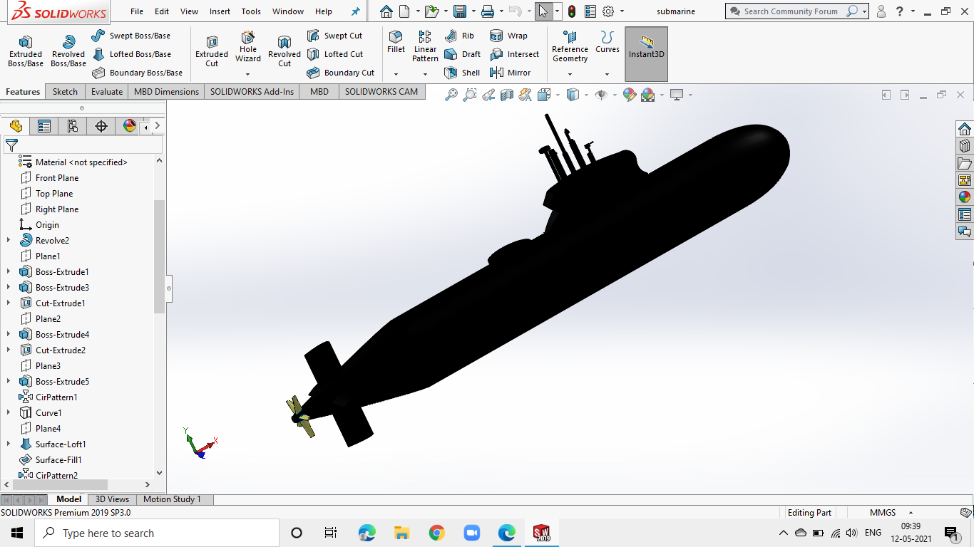974x547 pixels.
Task: Click the Rib feature tool
Action: pos(459,36)
